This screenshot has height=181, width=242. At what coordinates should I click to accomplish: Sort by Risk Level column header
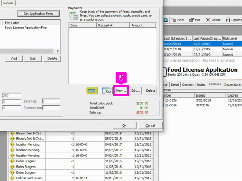[232, 38]
